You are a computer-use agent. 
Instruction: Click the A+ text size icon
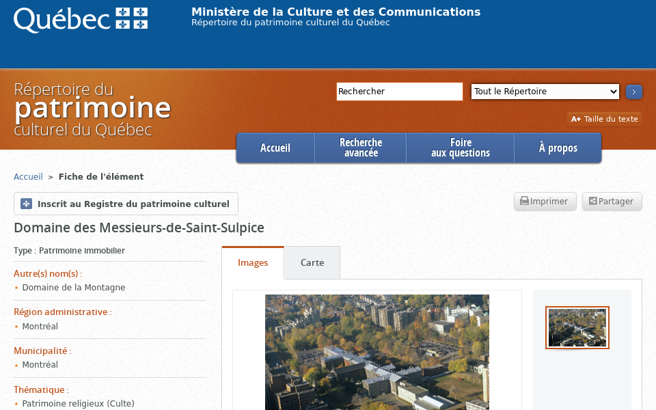click(x=576, y=119)
